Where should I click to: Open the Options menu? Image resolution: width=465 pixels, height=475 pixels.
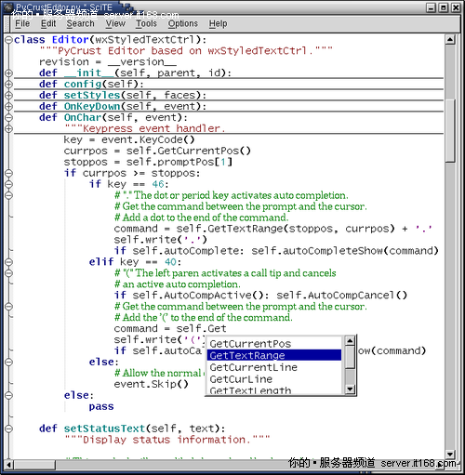tap(183, 24)
